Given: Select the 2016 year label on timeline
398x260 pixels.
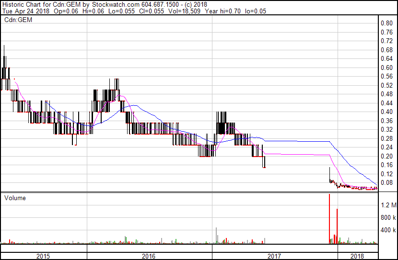Looking at the screenshot, I should pos(149,256).
